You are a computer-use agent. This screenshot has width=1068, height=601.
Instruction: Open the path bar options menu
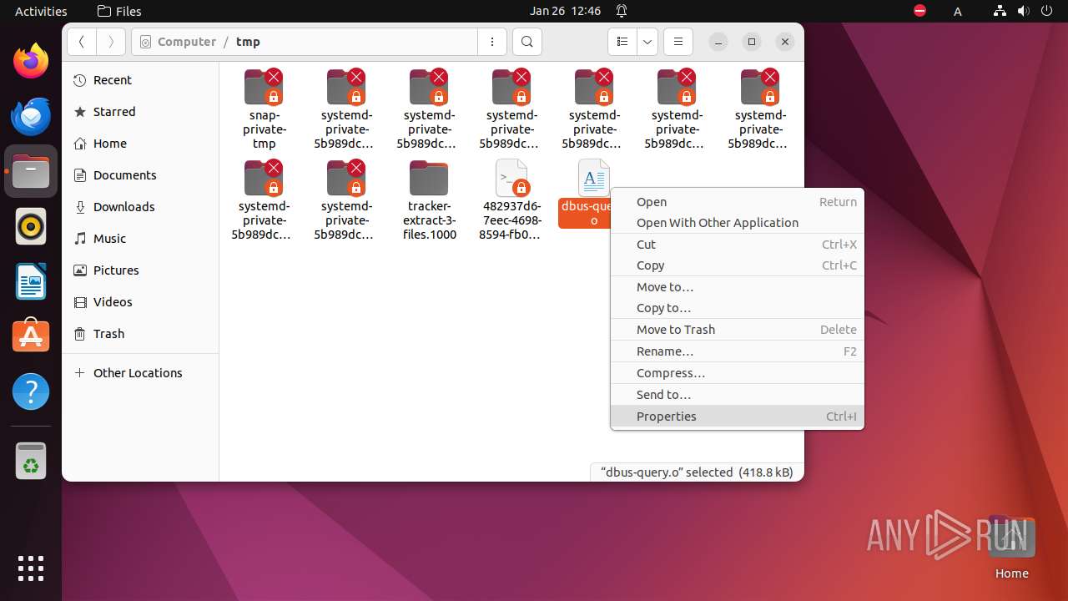coord(492,42)
